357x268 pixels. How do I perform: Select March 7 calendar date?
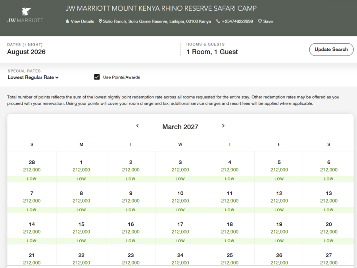[x=32, y=198]
